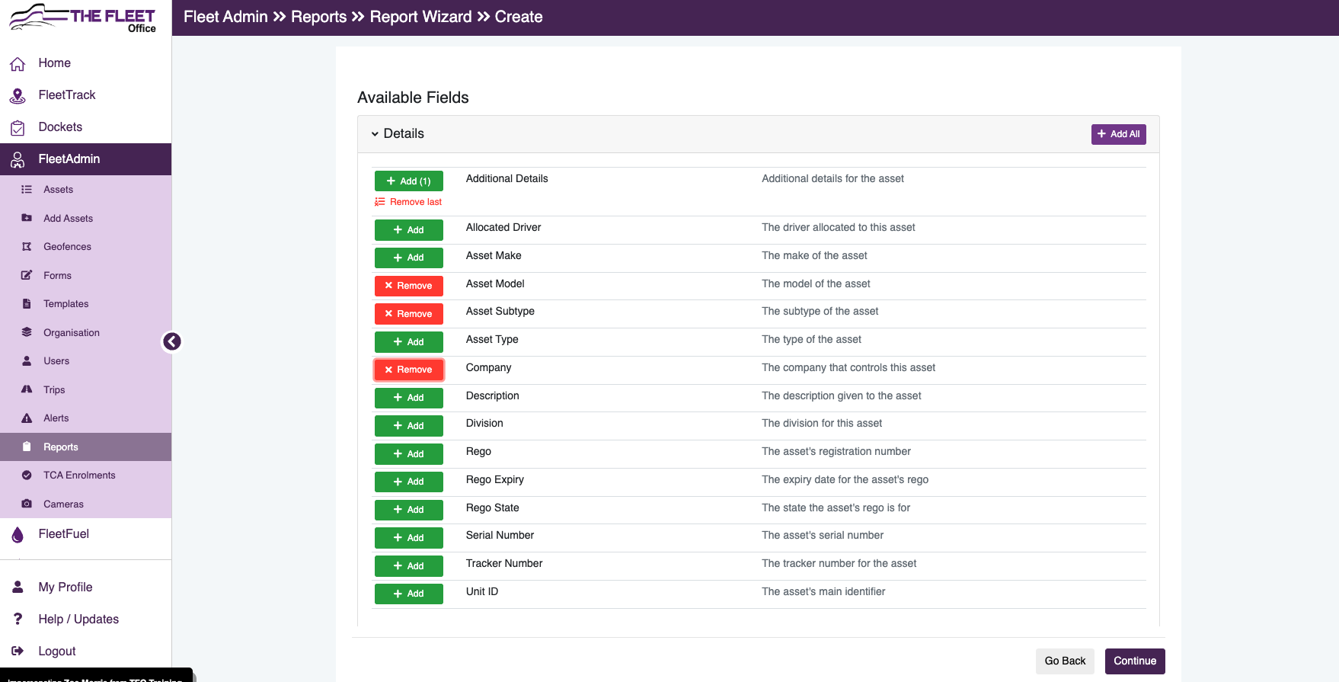Remove the Asset Model field
This screenshot has height=682, width=1339.
[x=408, y=286]
